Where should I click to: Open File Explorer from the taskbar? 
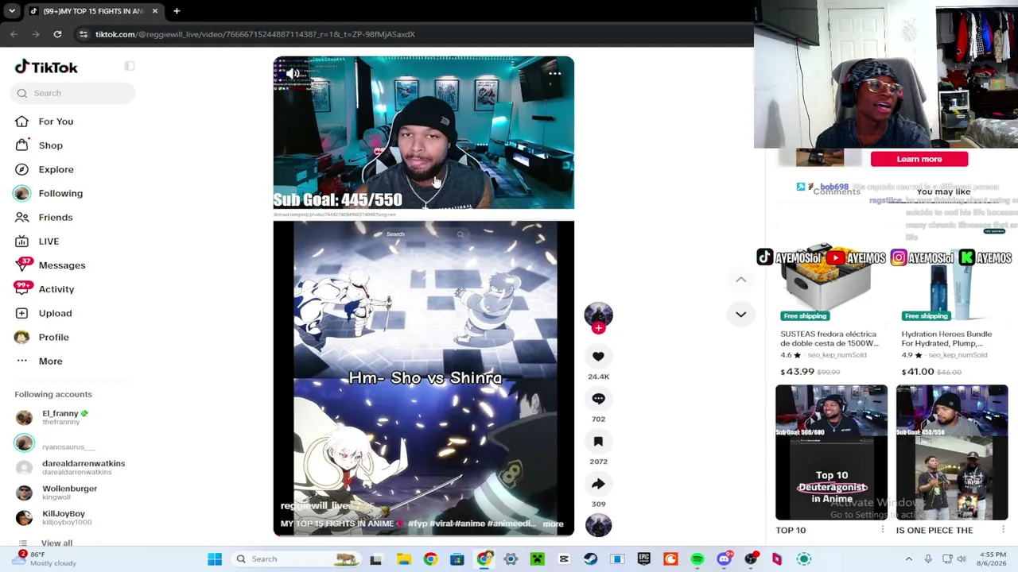(x=403, y=559)
